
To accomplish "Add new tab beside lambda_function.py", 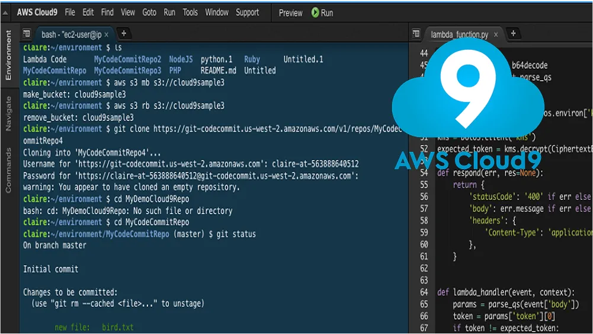I will [x=513, y=34].
